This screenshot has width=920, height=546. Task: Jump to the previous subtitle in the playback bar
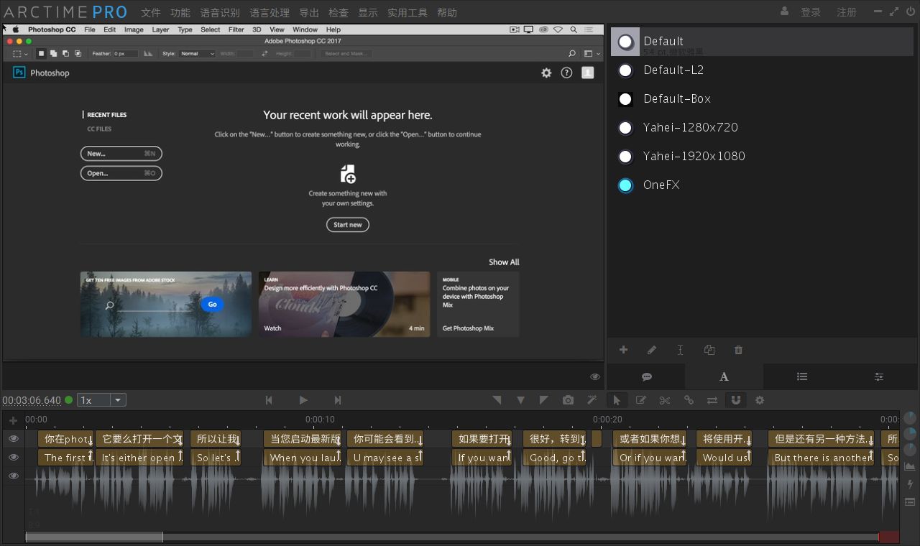(269, 400)
